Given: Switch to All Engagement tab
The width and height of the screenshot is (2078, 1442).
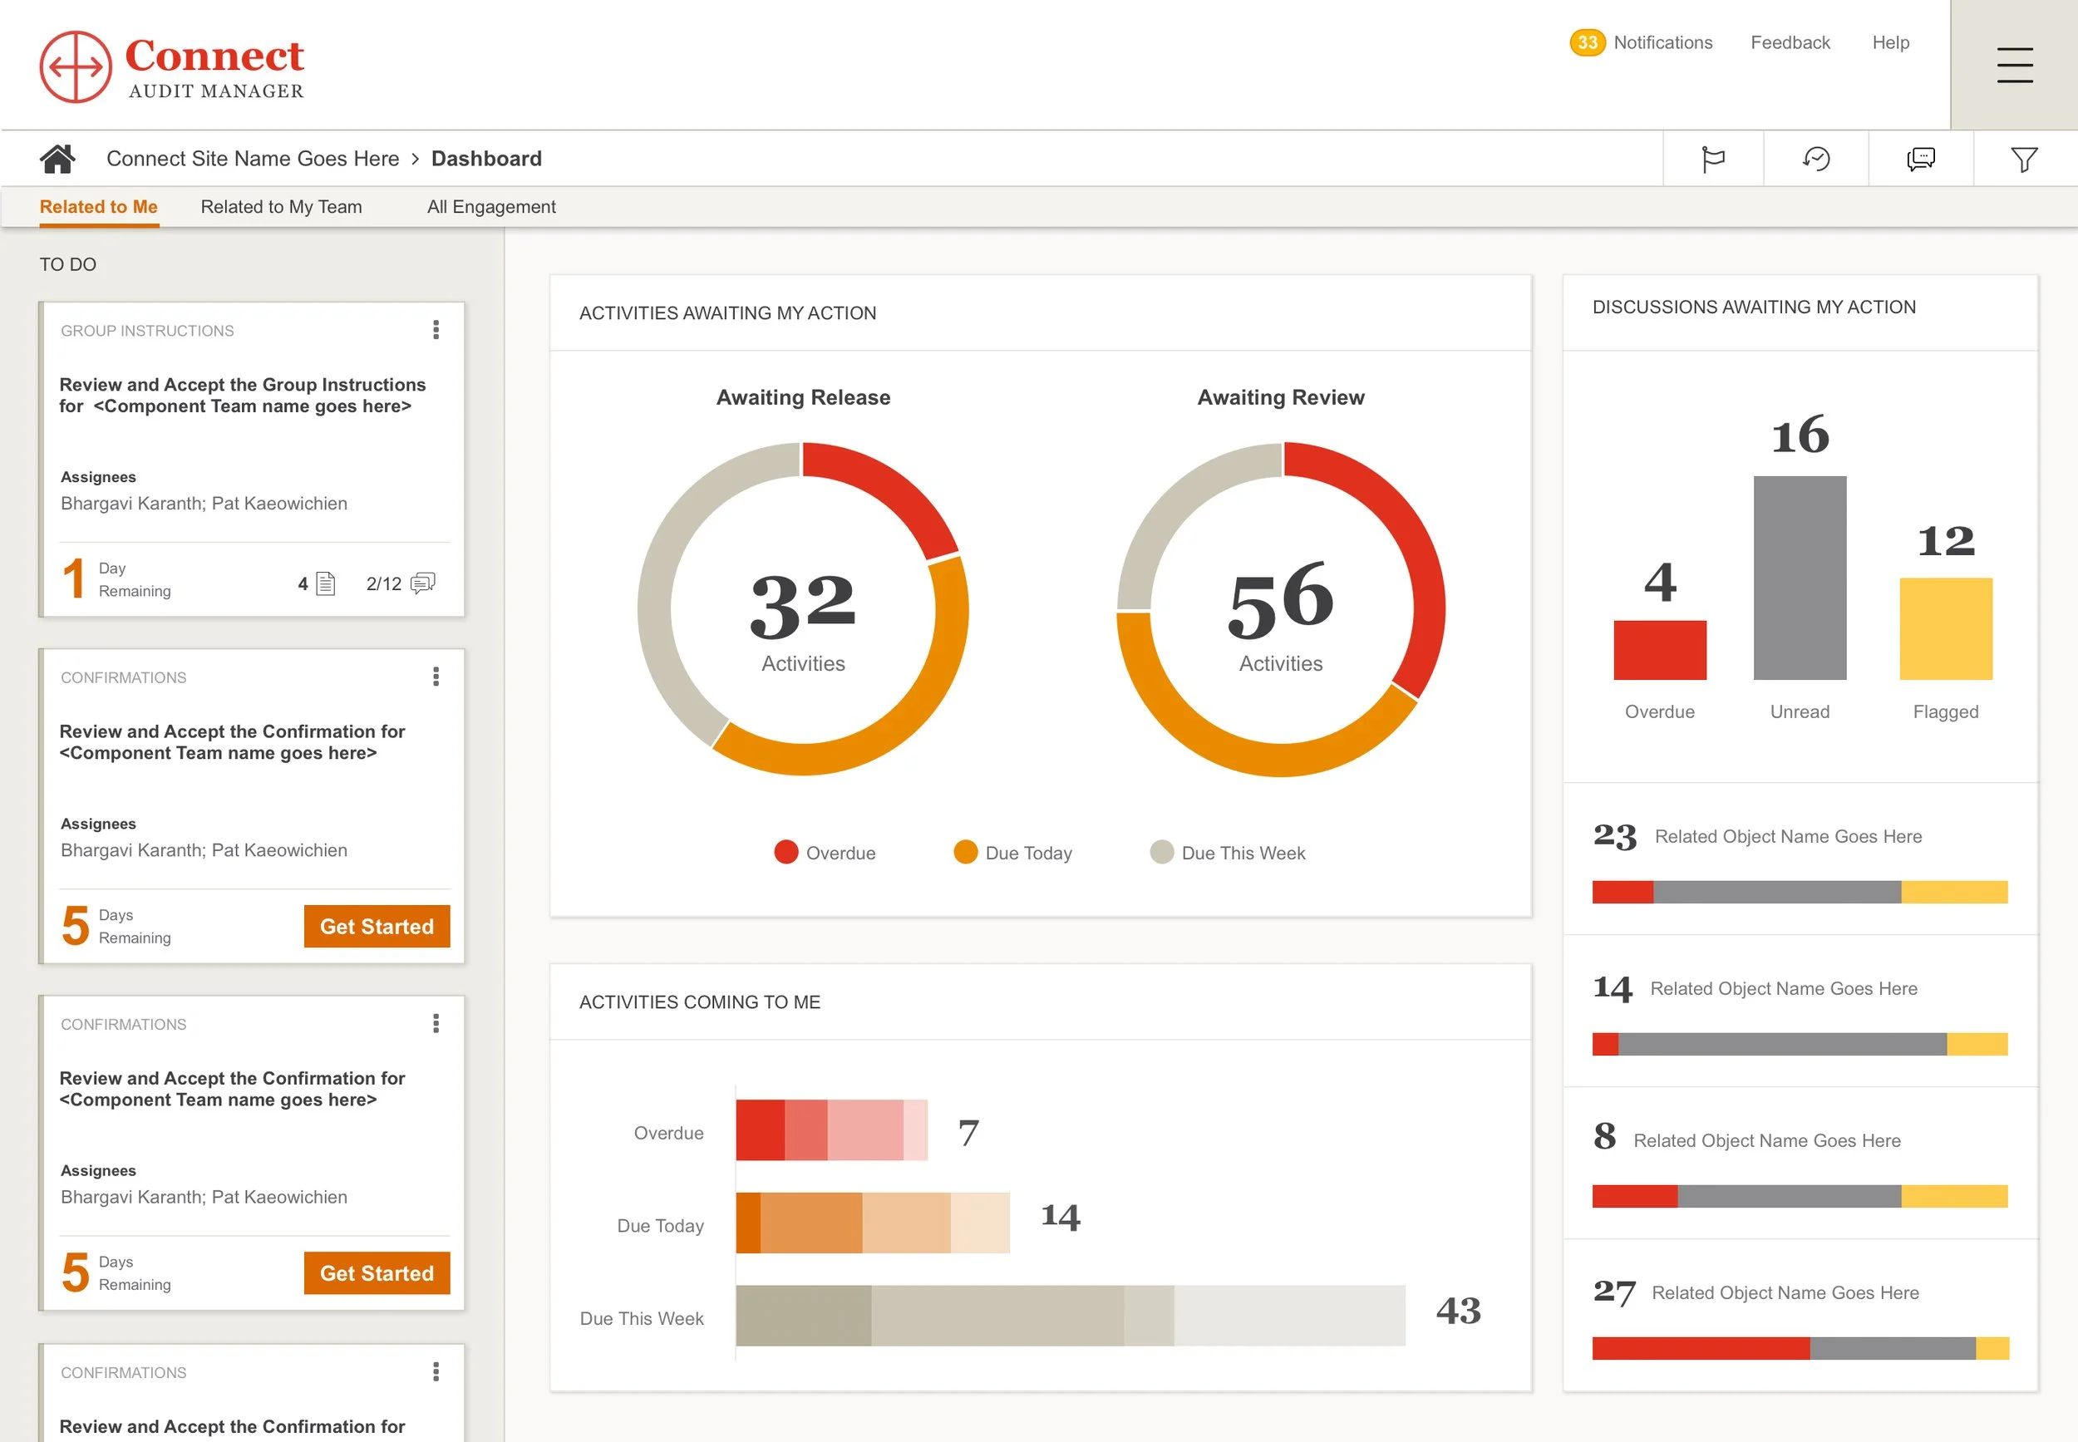Looking at the screenshot, I should pyautogui.click(x=491, y=207).
